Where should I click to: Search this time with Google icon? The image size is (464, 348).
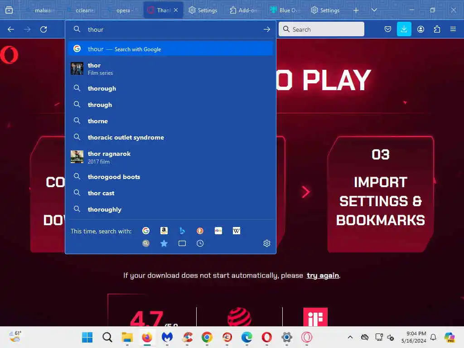[x=146, y=231]
